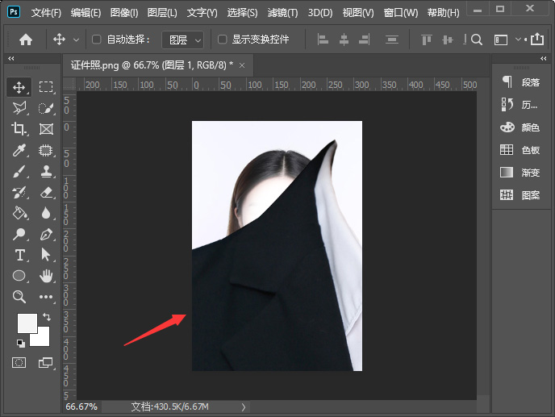Enable the 自动选择 checkbox
555x417 pixels.
(97, 40)
